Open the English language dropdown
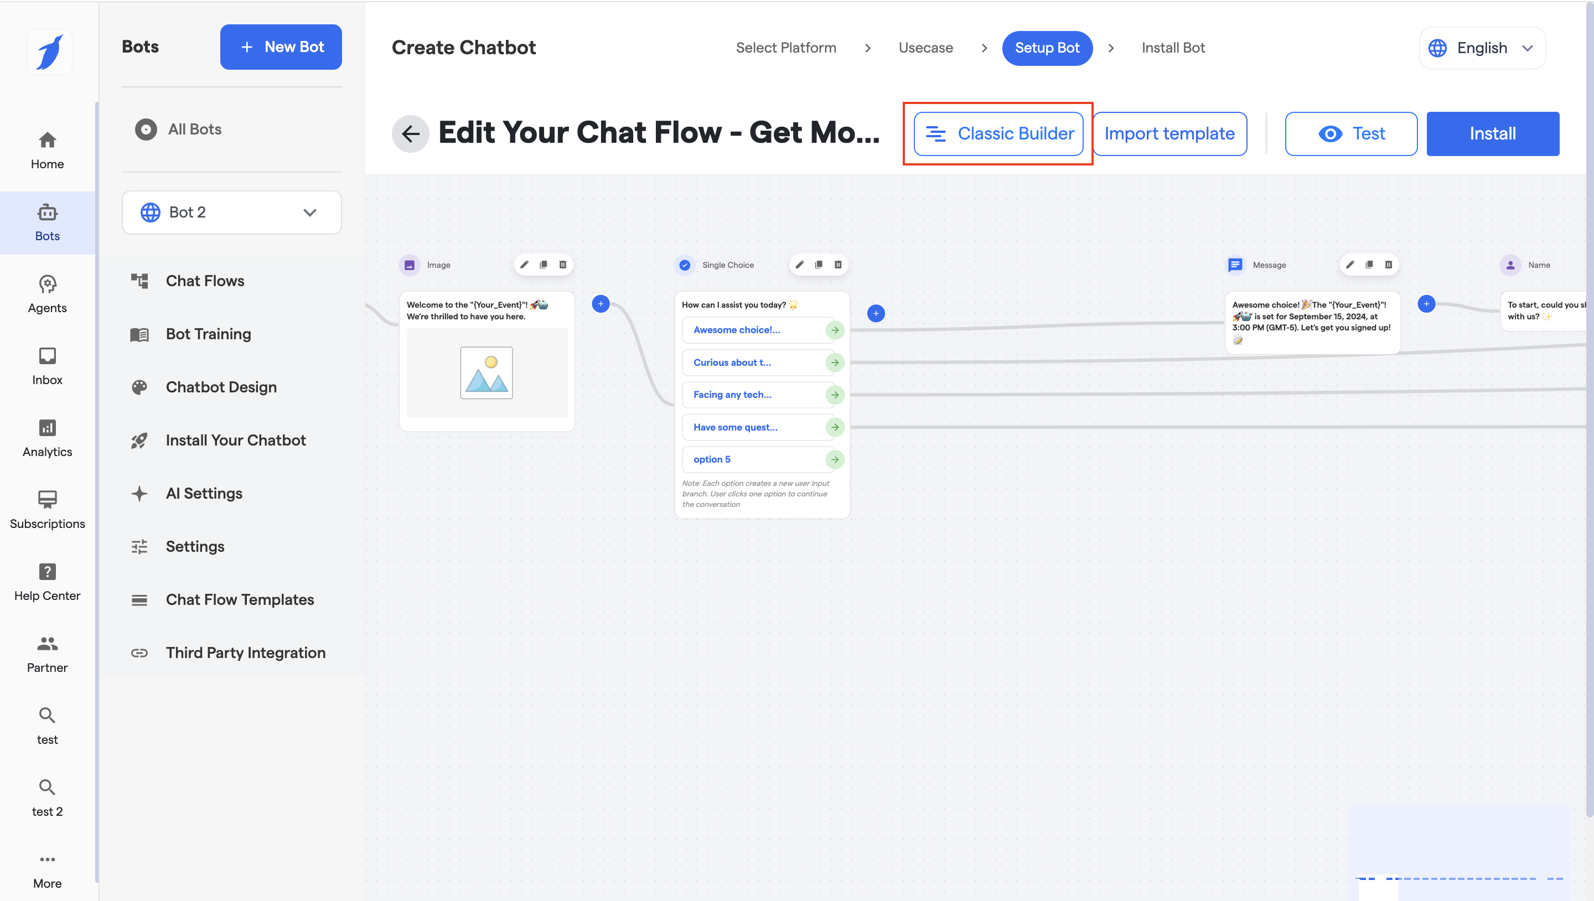This screenshot has width=1594, height=901. 1482,48
